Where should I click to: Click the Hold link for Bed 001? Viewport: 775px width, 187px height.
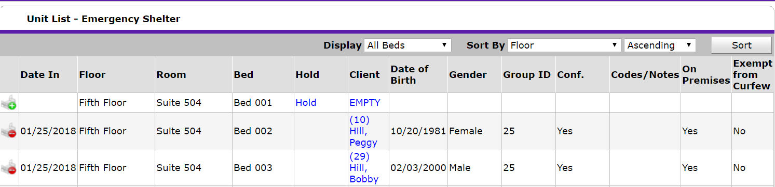[306, 103]
